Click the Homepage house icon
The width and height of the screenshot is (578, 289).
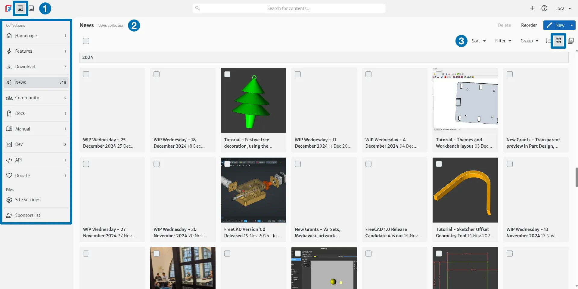point(9,36)
